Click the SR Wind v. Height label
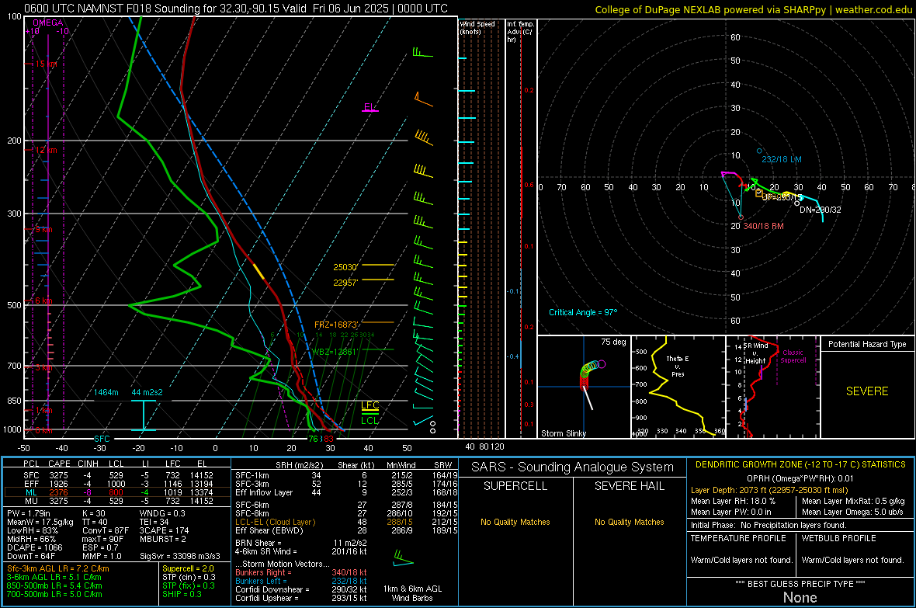This screenshot has height=608, width=916. click(755, 353)
